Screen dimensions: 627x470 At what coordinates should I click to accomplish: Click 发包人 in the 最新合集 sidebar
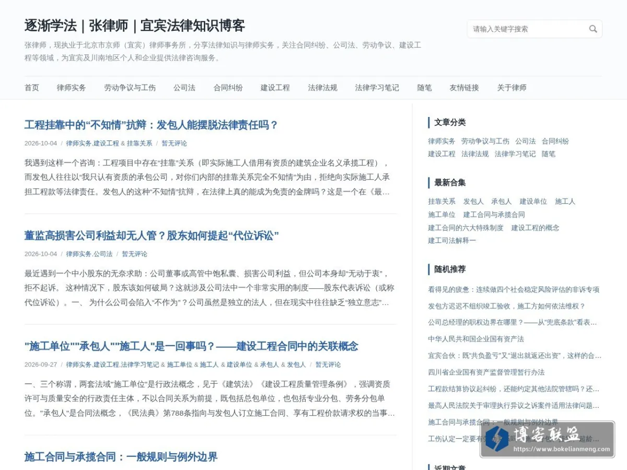(x=473, y=202)
